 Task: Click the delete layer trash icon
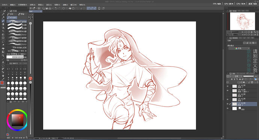tap(257, 82)
